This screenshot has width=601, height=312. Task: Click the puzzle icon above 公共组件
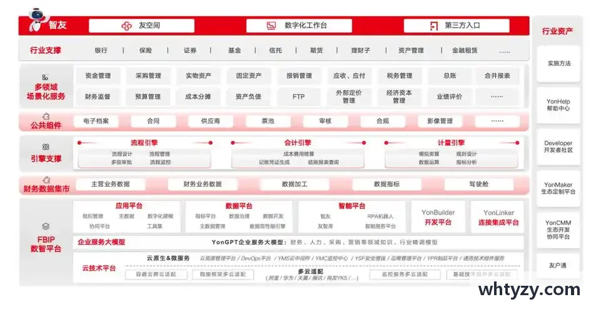46,116
